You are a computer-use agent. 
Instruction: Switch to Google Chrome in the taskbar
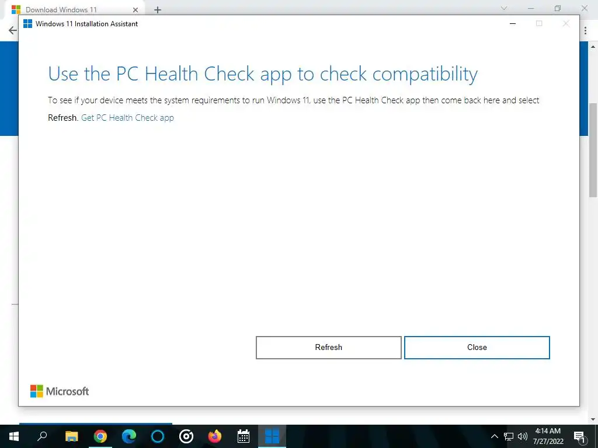point(100,436)
